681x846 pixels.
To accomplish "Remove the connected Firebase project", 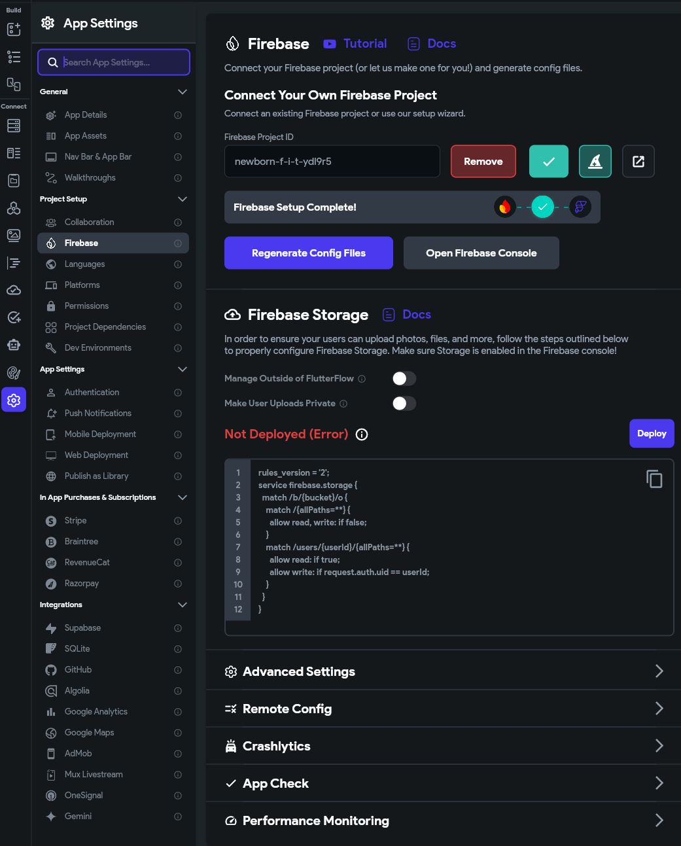I will click(483, 162).
